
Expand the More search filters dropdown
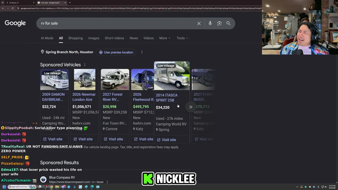click(165, 38)
